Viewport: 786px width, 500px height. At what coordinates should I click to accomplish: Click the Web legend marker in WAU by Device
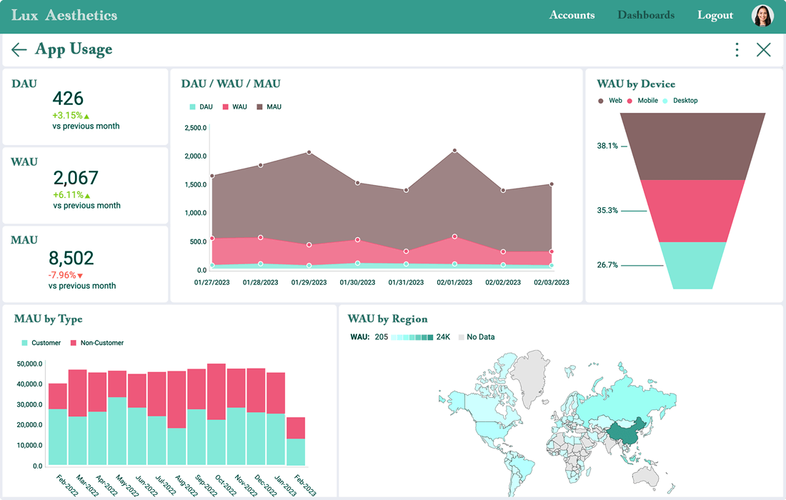click(x=600, y=100)
